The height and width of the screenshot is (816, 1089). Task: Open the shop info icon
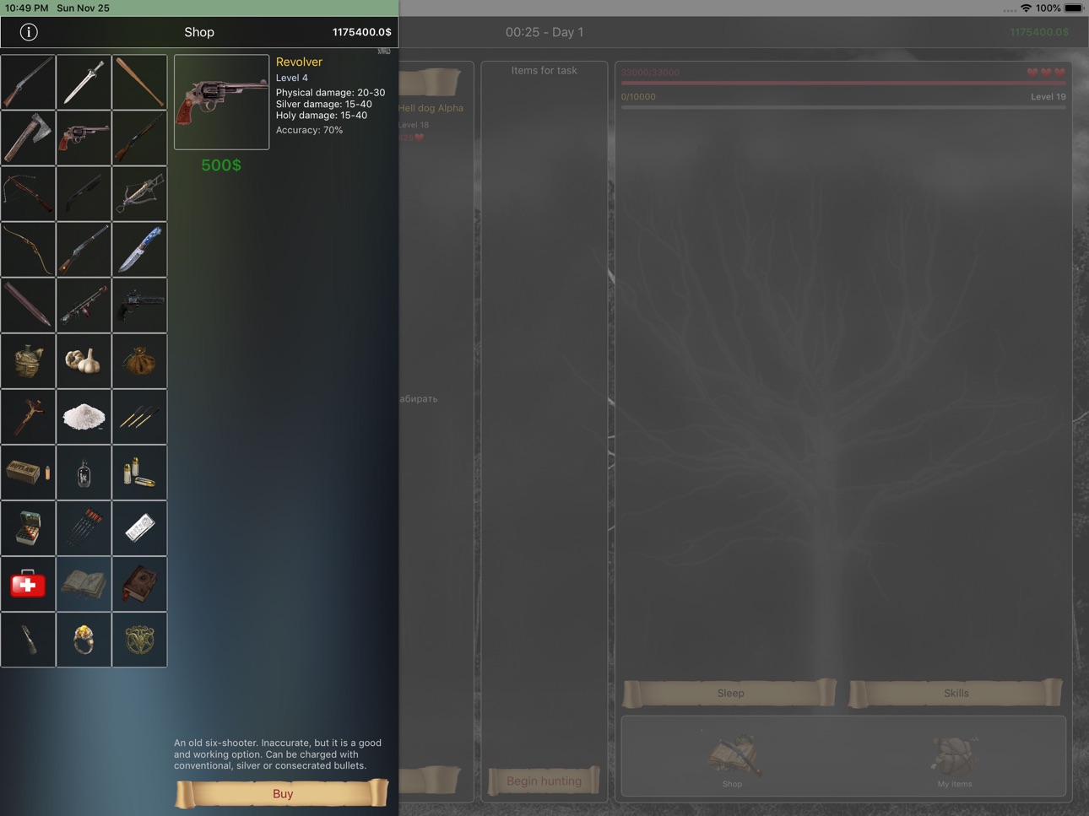click(x=29, y=32)
